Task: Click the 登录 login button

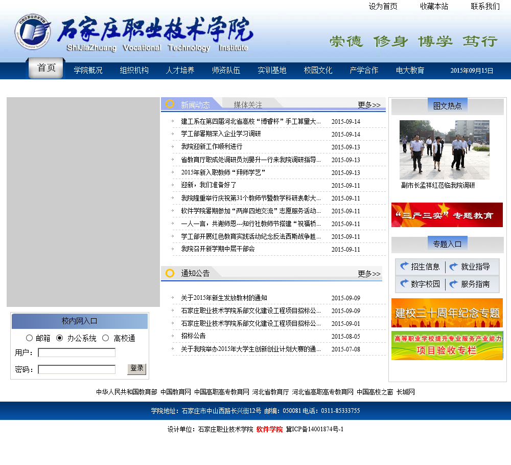Action: [136, 369]
